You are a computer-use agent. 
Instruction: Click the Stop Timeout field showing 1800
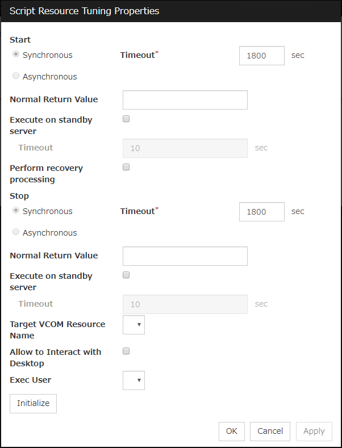pos(261,212)
